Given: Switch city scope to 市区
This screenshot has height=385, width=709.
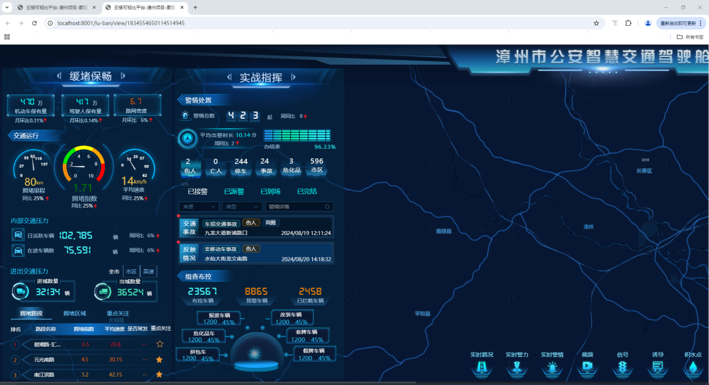Looking at the screenshot, I should tap(131, 271).
